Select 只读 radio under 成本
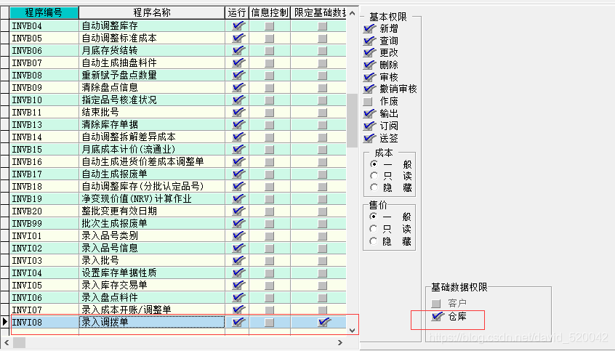The height and width of the screenshot is (351, 615). (x=374, y=176)
